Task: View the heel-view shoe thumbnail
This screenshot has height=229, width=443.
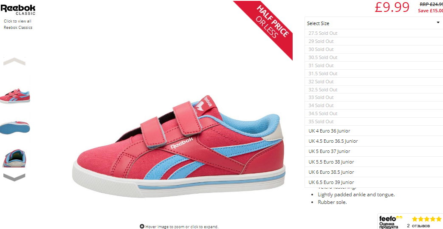Action: tap(14, 158)
